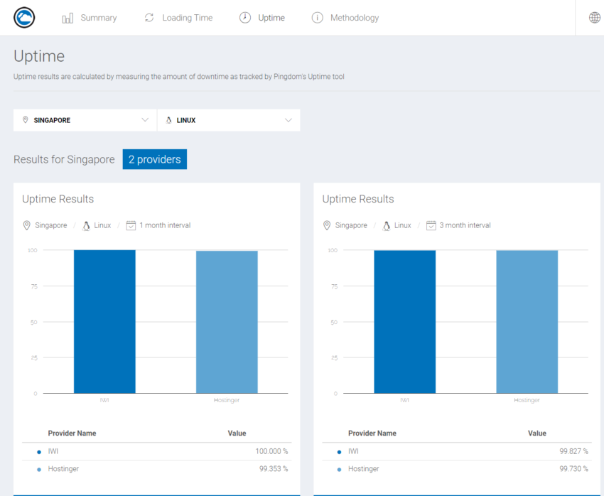604x496 pixels.
Task: Click the cloud logo icon
Action: [x=24, y=18]
